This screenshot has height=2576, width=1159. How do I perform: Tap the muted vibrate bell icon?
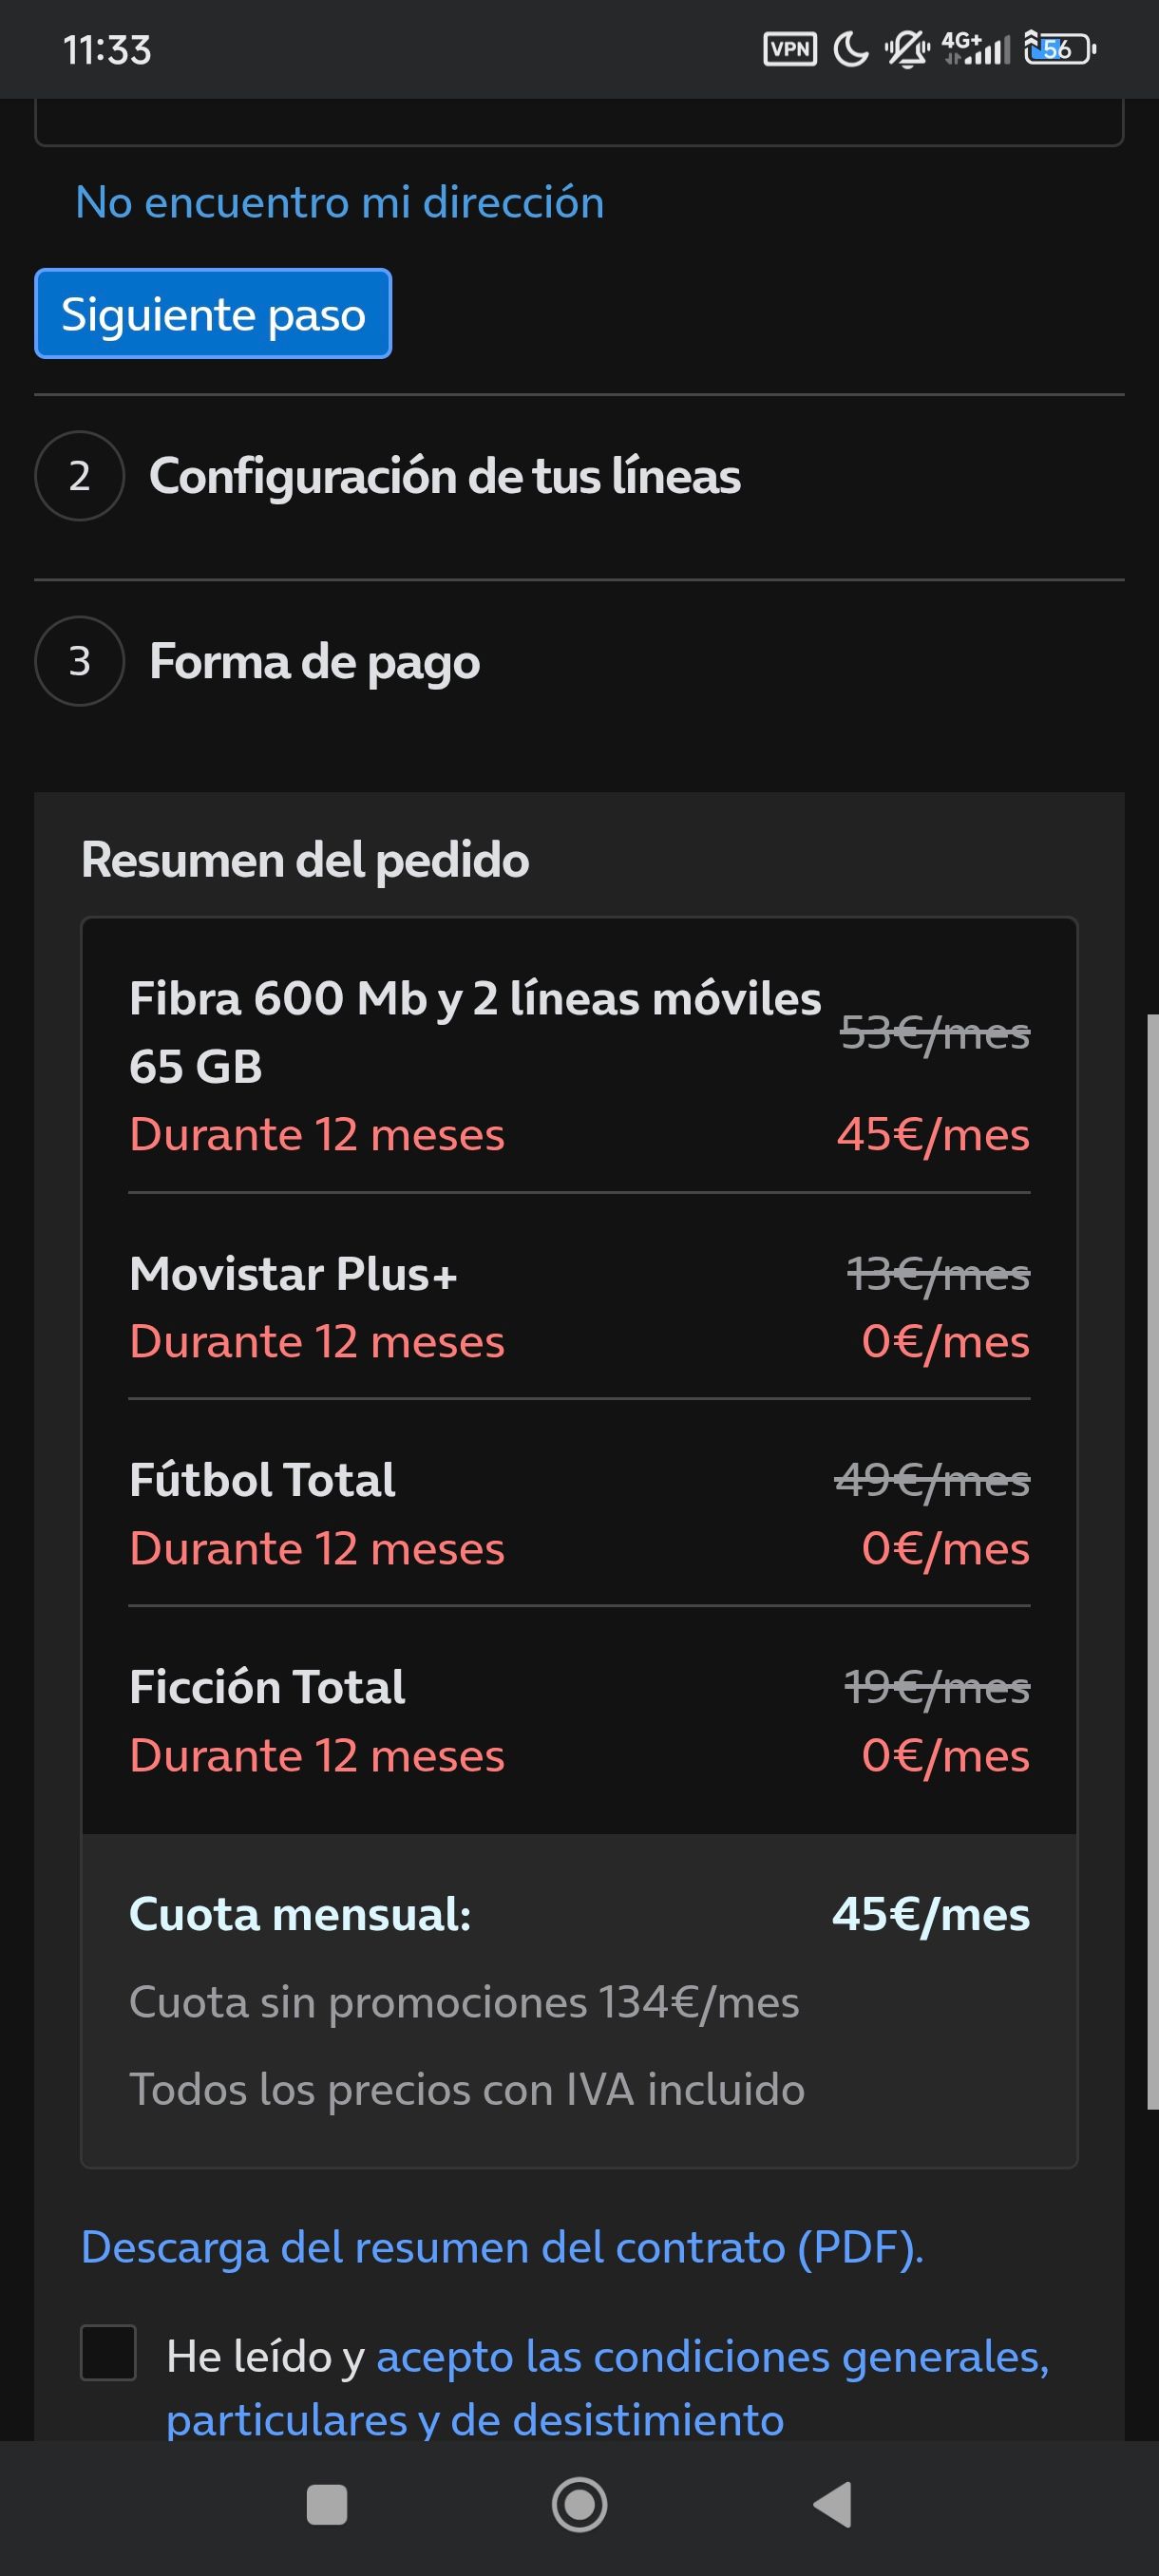pyautogui.click(x=906, y=49)
